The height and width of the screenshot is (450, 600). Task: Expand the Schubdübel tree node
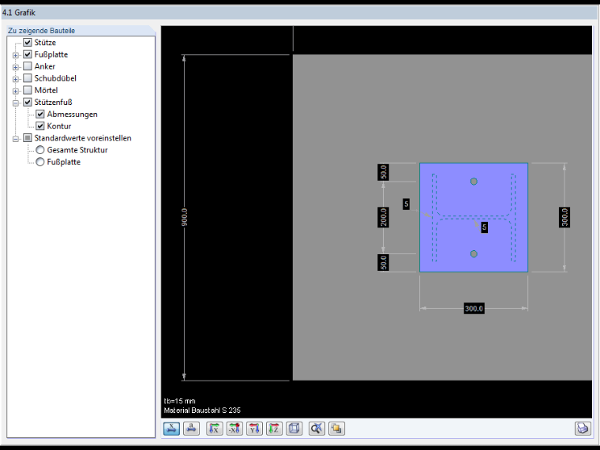[16, 79]
